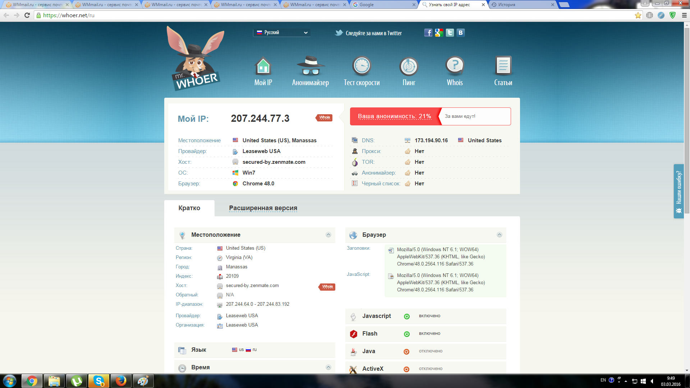Switch to the Кратко tab
690x388 pixels.
tap(189, 208)
